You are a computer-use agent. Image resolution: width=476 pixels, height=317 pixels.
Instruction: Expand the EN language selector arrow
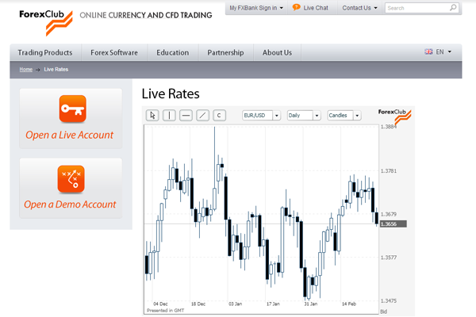coord(450,52)
